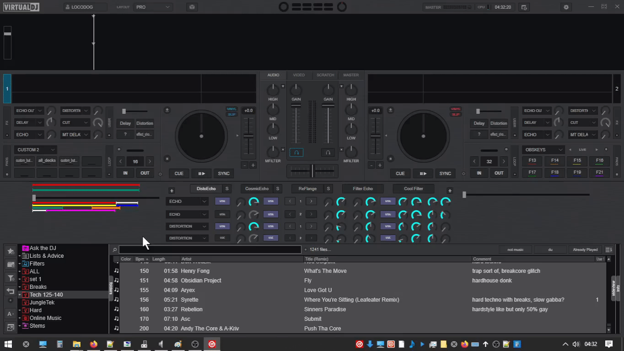Click deck 1 loop IN button

(125, 173)
